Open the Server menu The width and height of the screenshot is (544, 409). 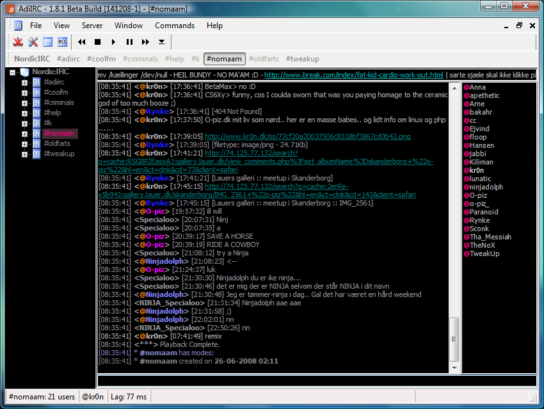92,26
